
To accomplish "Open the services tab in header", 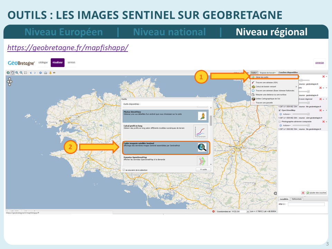I will click(71, 63).
